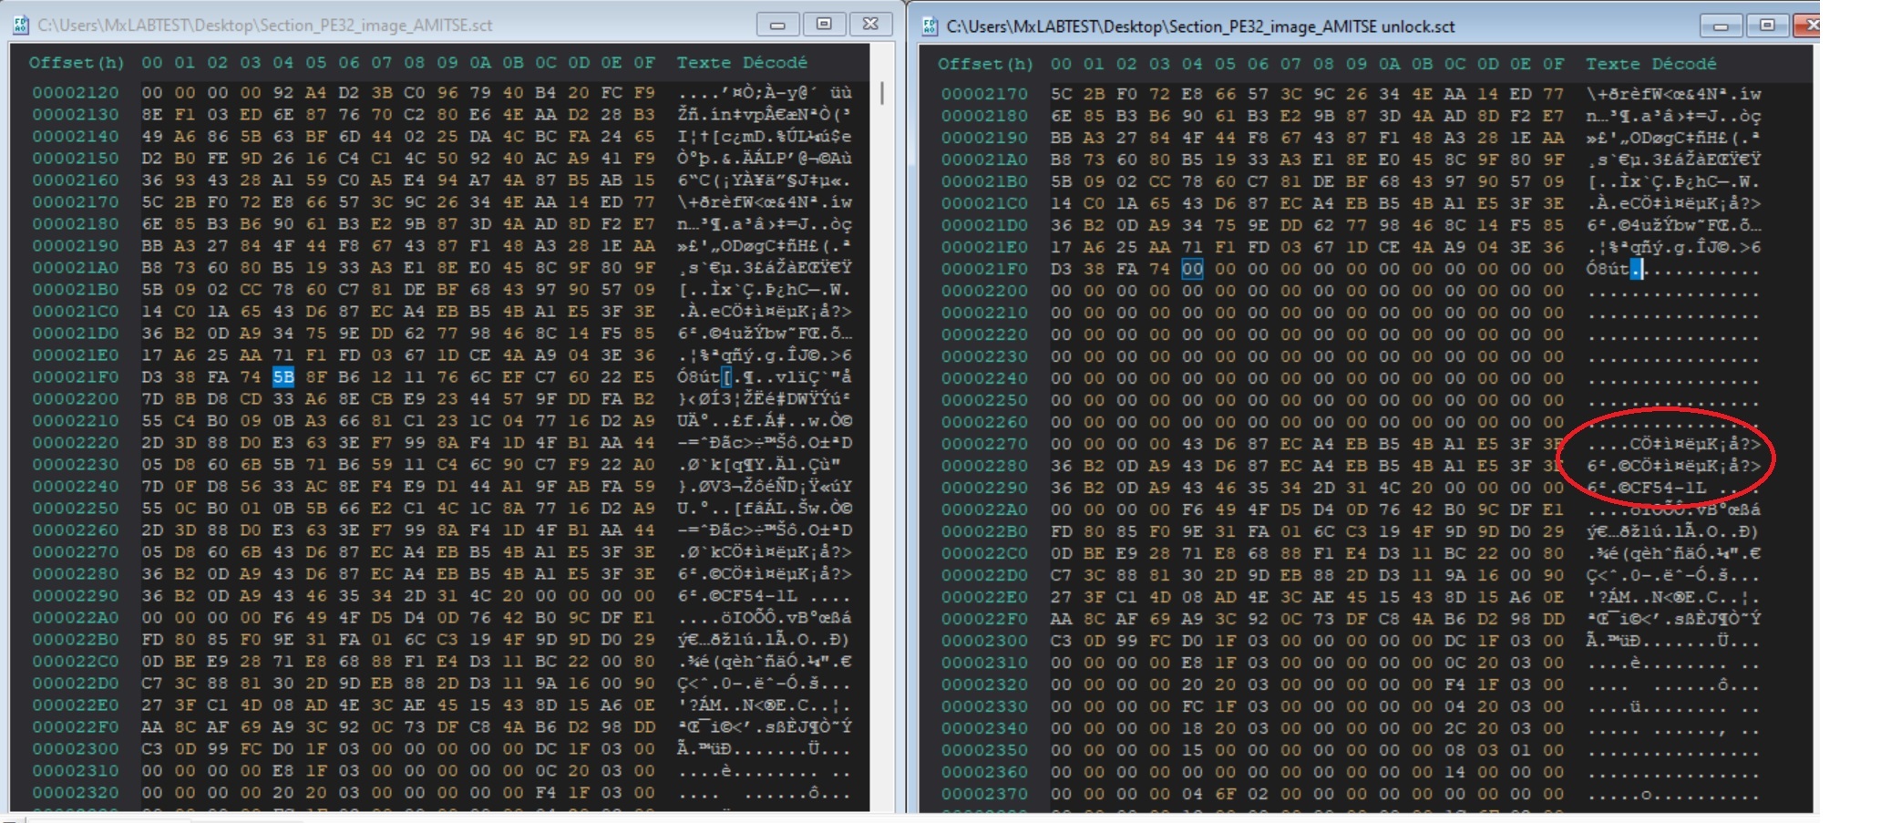Click the Offset(h) header in left window
The image size is (1881, 823).
tap(76, 63)
